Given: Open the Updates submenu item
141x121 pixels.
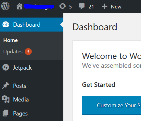Looking at the screenshot, I should pyautogui.click(x=13, y=52).
